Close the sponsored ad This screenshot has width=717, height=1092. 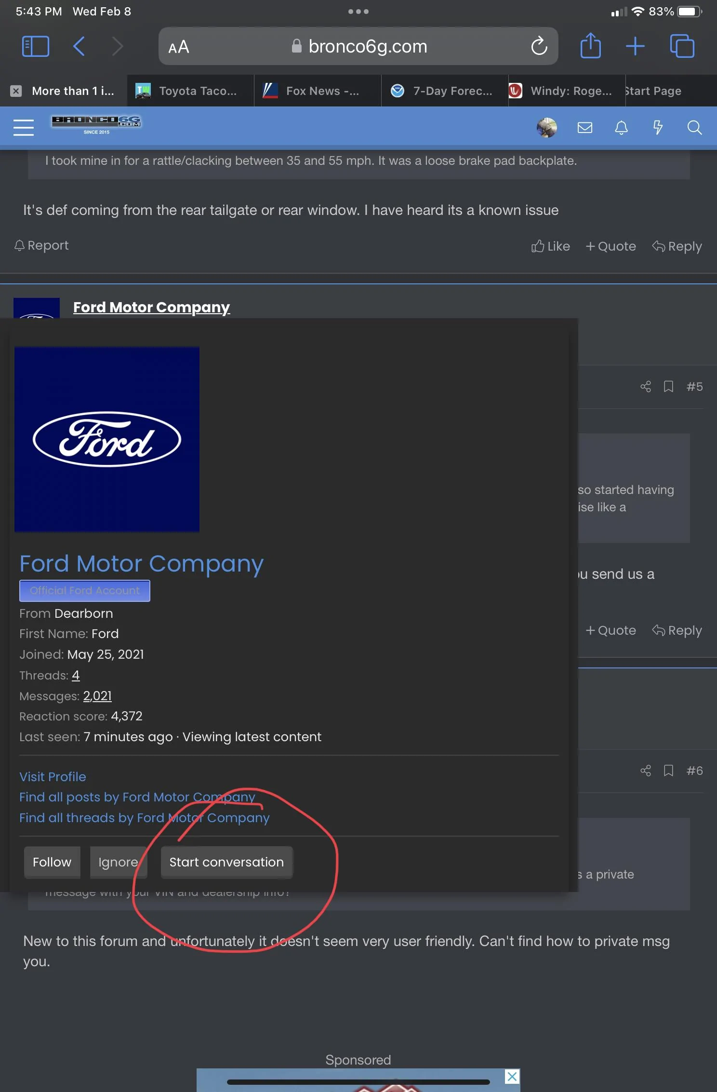pos(512,1076)
